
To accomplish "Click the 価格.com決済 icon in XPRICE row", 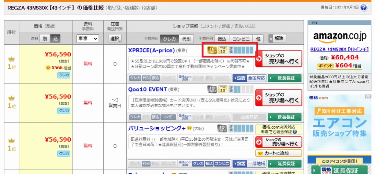I will click(x=185, y=78).
